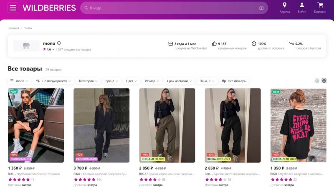This screenshot has height=192, width=334.
Task: Open the Срок доставки filter dropdown
Action: click(x=180, y=81)
